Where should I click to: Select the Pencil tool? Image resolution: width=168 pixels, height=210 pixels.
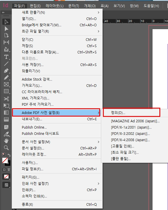point(6,77)
